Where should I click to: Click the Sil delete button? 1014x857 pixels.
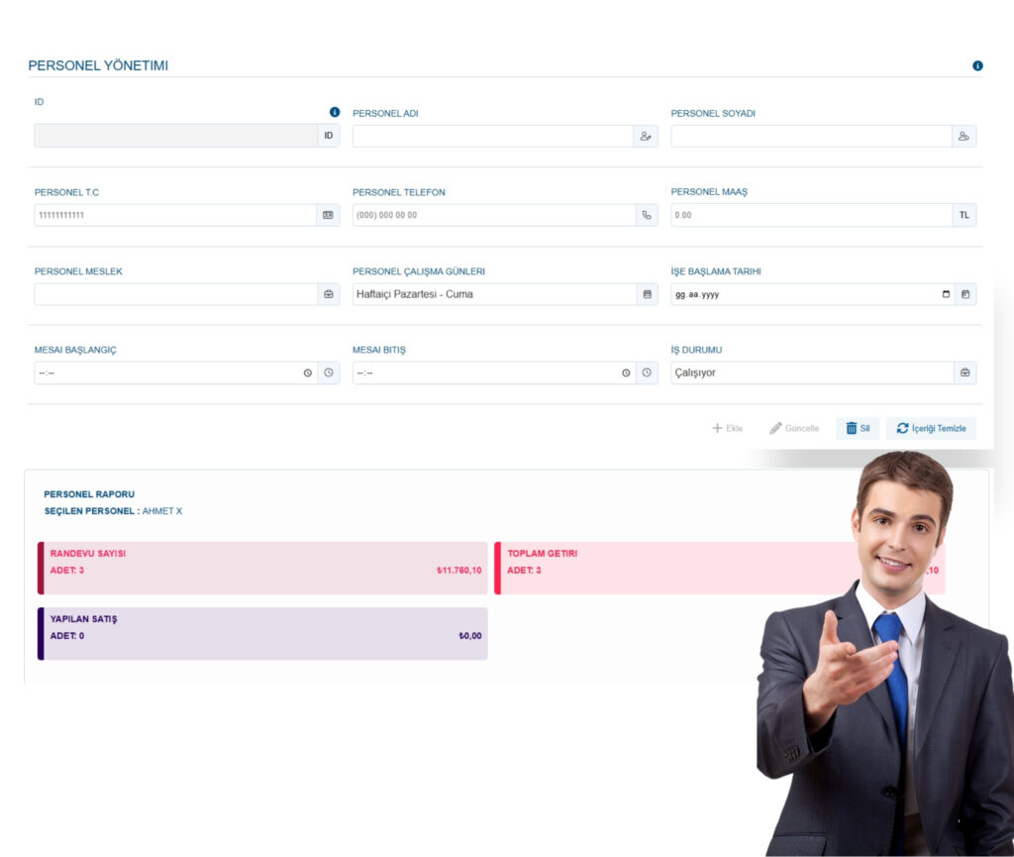pos(858,428)
